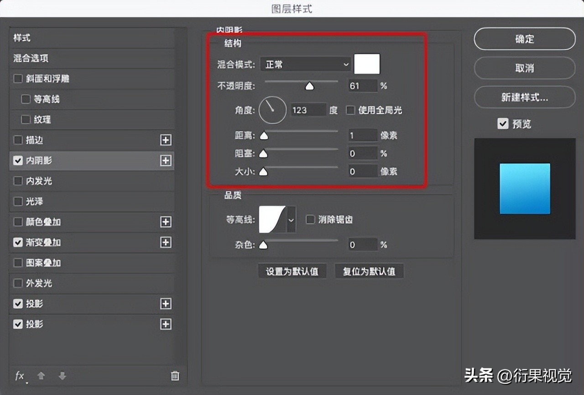The image size is (584, 395).
Task: Set shadow angle using the 角度 dial
Action: point(272,110)
